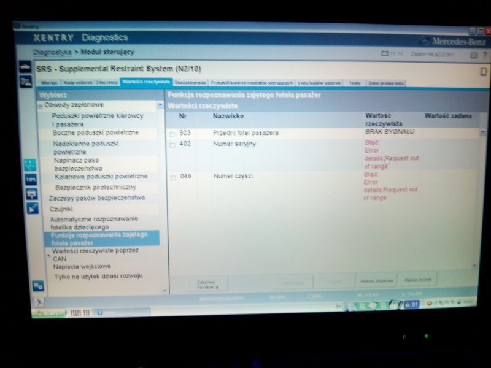The height and width of the screenshot is (368, 491).
Task: Open the settings gears icon in sidebar
Action: pos(38,286)
